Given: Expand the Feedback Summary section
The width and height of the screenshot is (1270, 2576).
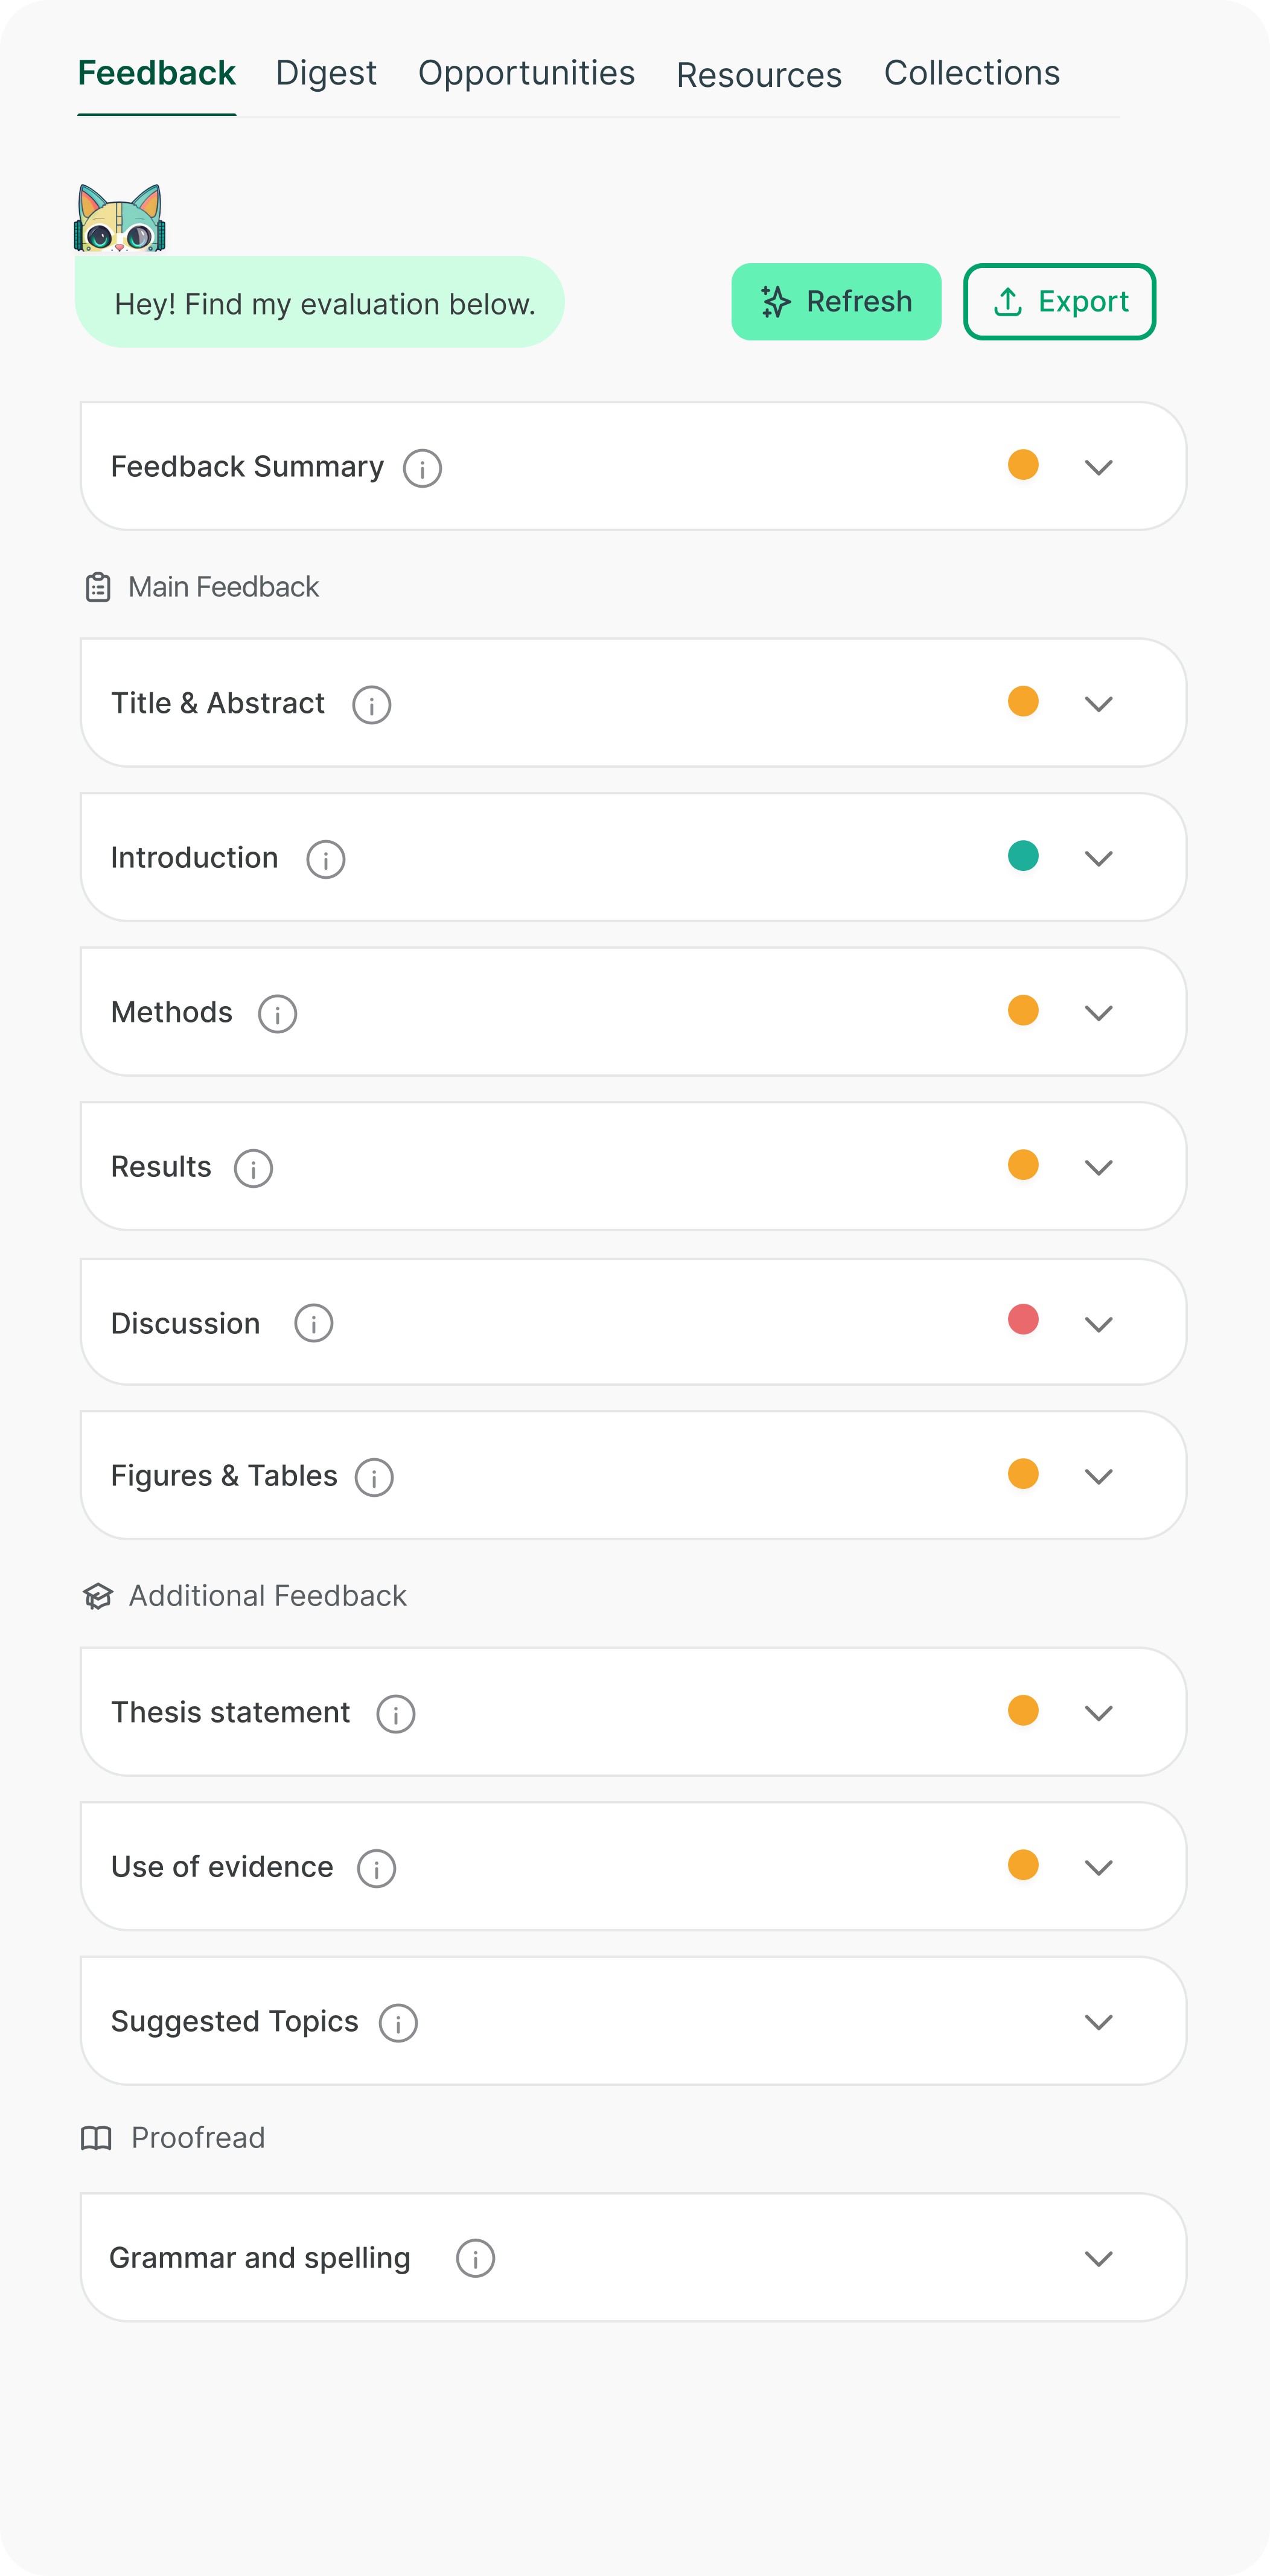Looking at the screenshot, I should tap(1098, 468).
